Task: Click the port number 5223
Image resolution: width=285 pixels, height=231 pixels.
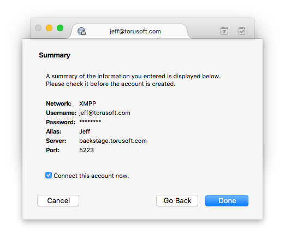Action: [x=86, y=150]
